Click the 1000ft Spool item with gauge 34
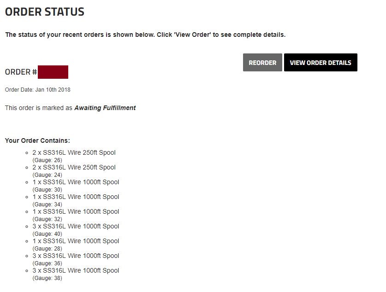Screen dimensions: 386x292 76,197
